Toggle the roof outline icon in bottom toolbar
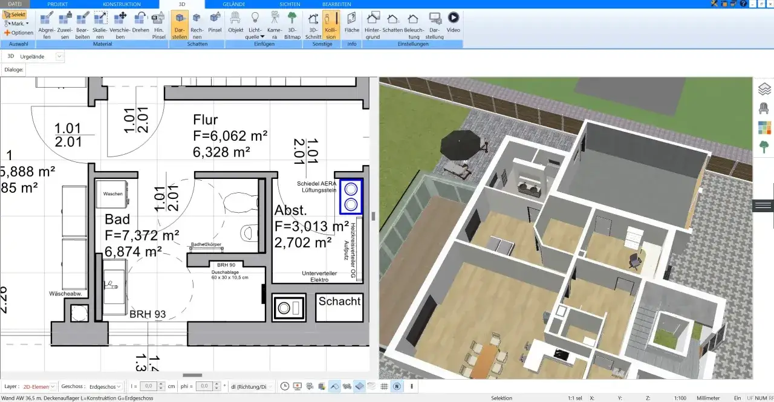This screenshot has height=402, width=774. [x=334, y=386]
